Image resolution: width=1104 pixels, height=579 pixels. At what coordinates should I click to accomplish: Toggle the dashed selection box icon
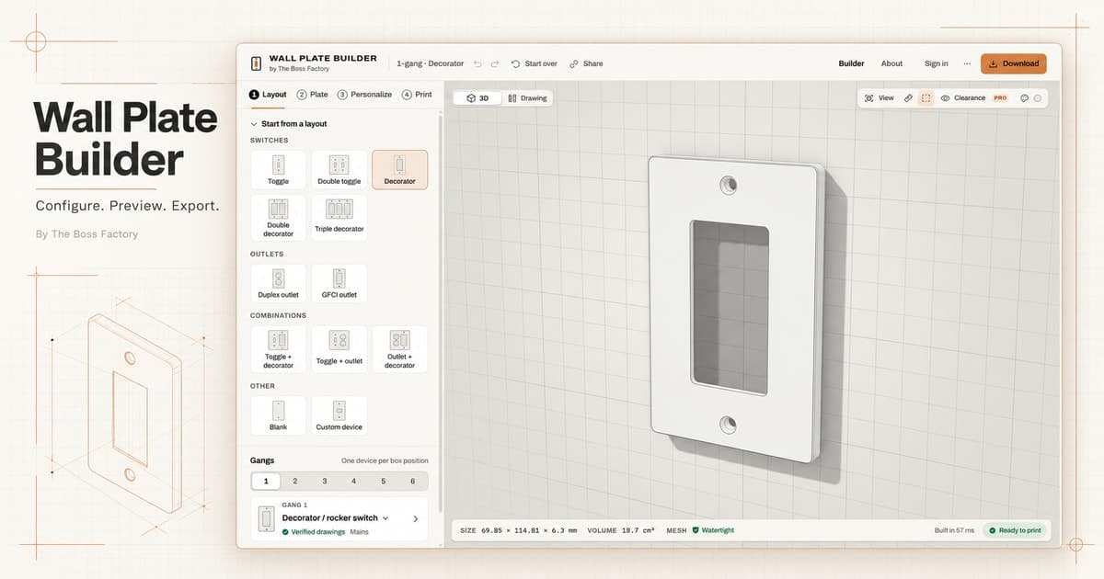[x=926, y=97]
